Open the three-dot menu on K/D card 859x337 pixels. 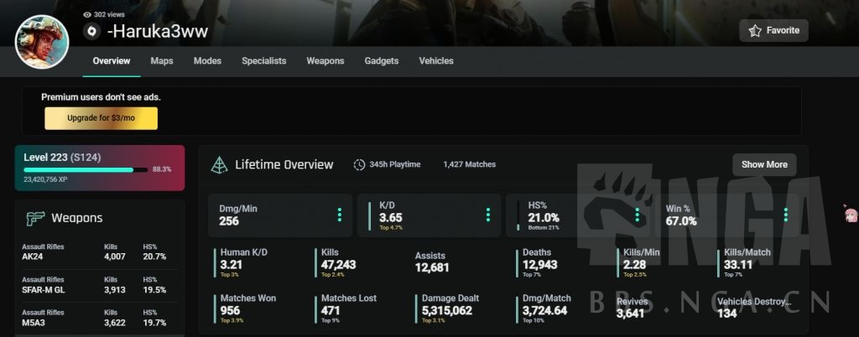[x=488, y=215]
